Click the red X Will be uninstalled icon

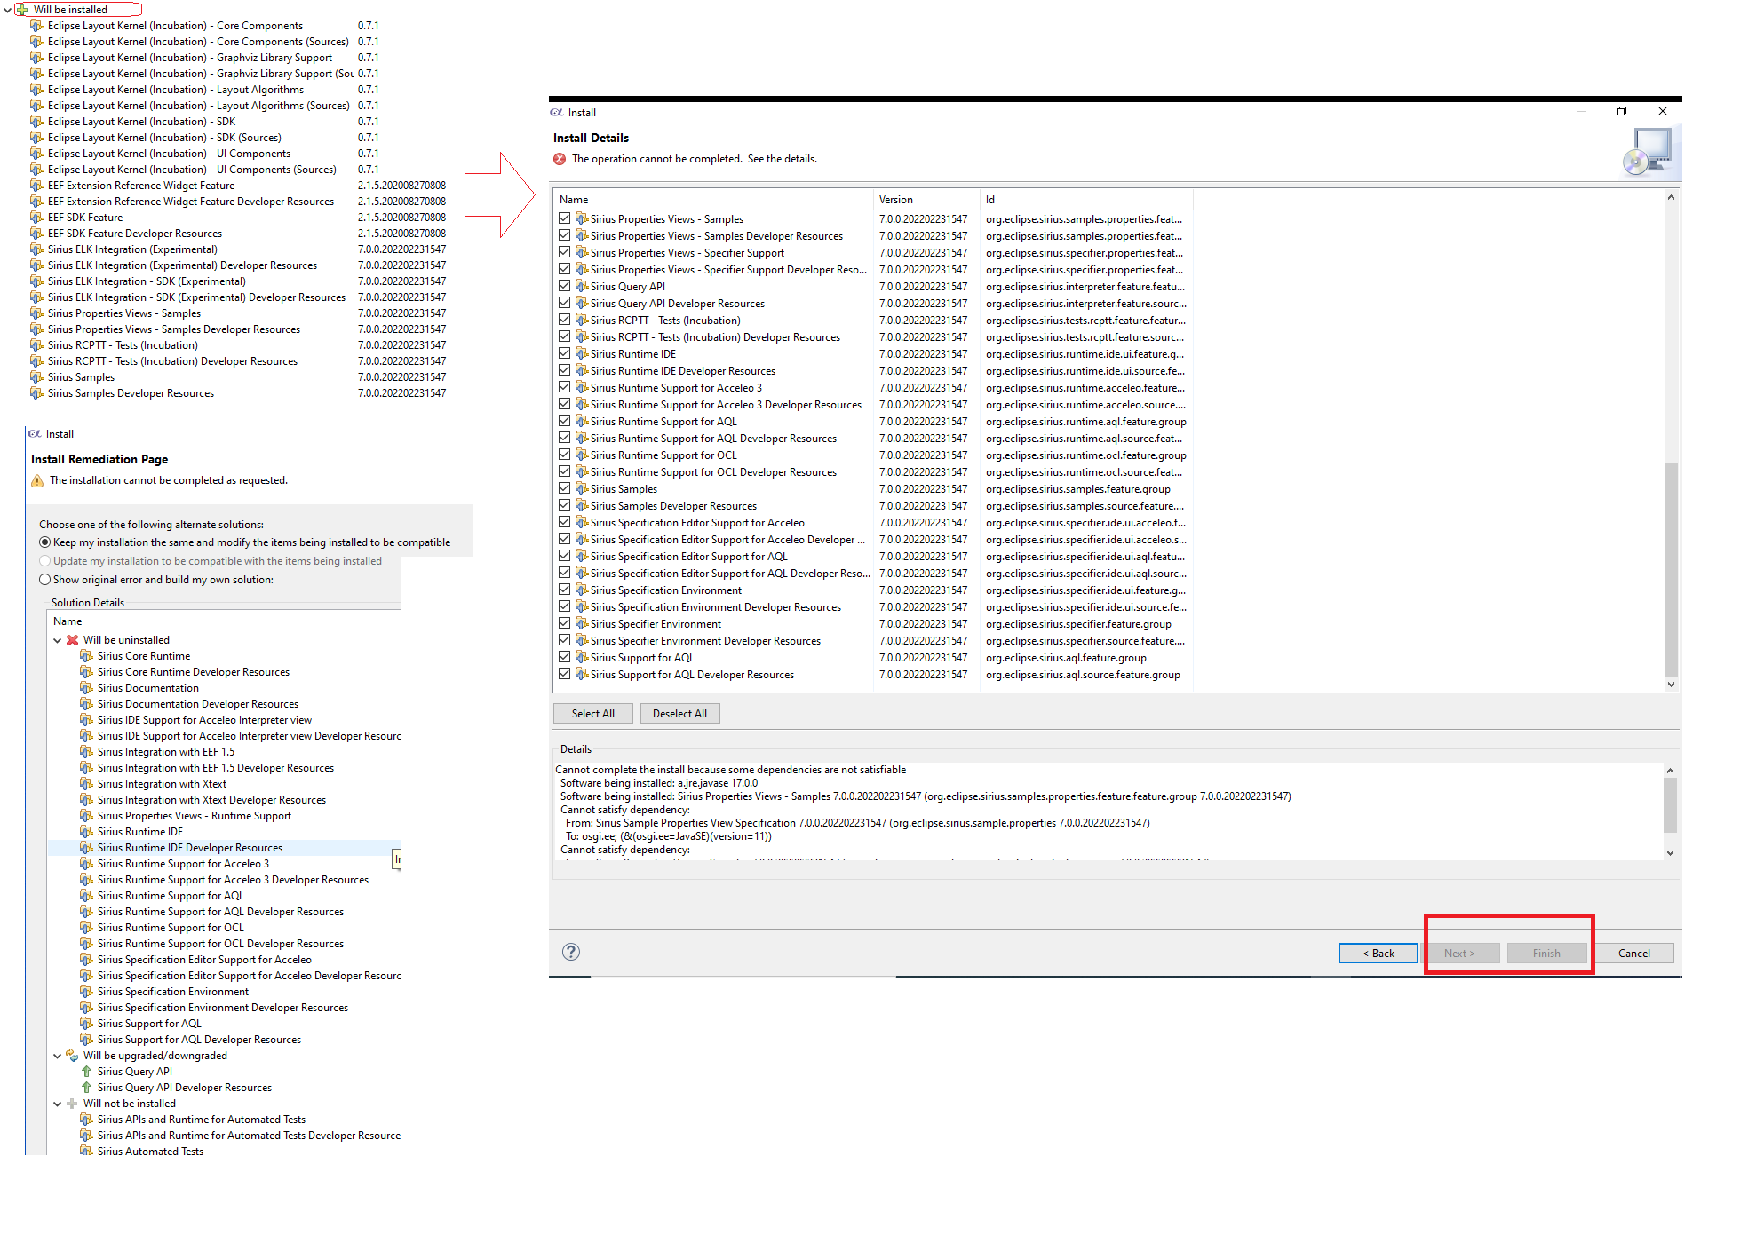click(73, 640)
